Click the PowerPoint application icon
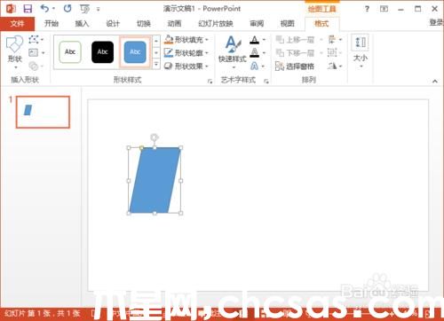Viewport: 444px width, 321px height. coord(11,9)
